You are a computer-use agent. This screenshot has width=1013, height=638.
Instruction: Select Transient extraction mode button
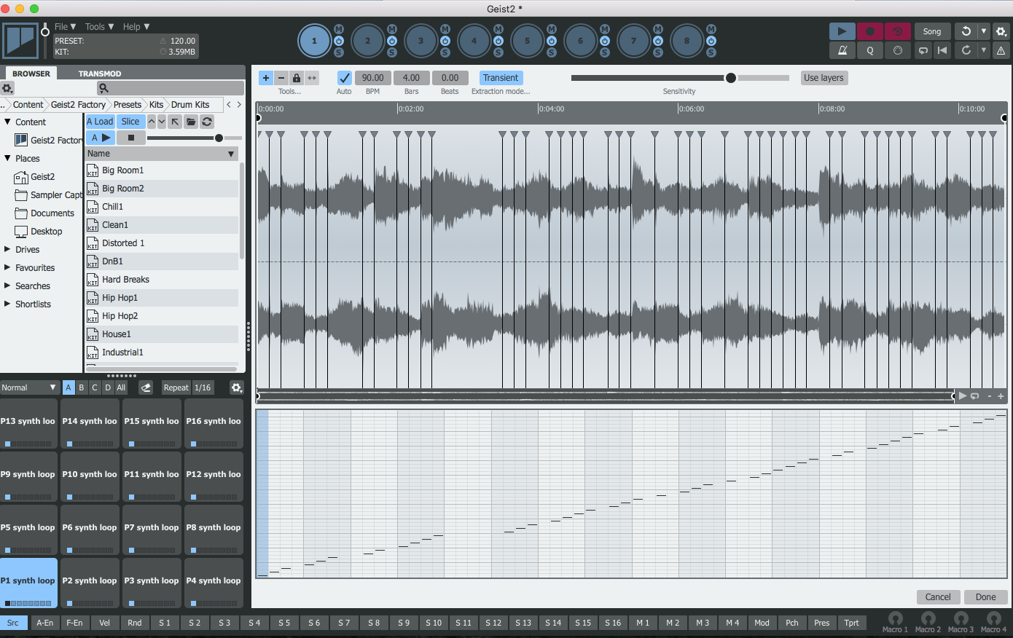(x=501, y=78)
